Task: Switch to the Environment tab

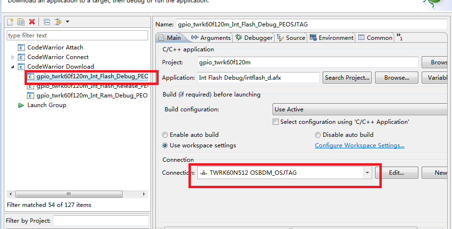Action: click(x=331, y=38)
